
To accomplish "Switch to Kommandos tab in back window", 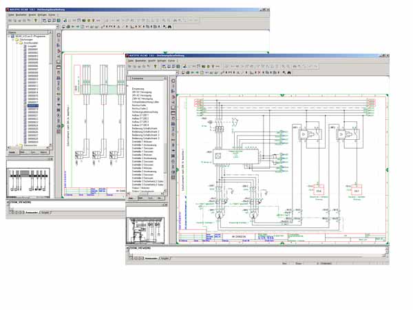I will (x=32, y=212).
